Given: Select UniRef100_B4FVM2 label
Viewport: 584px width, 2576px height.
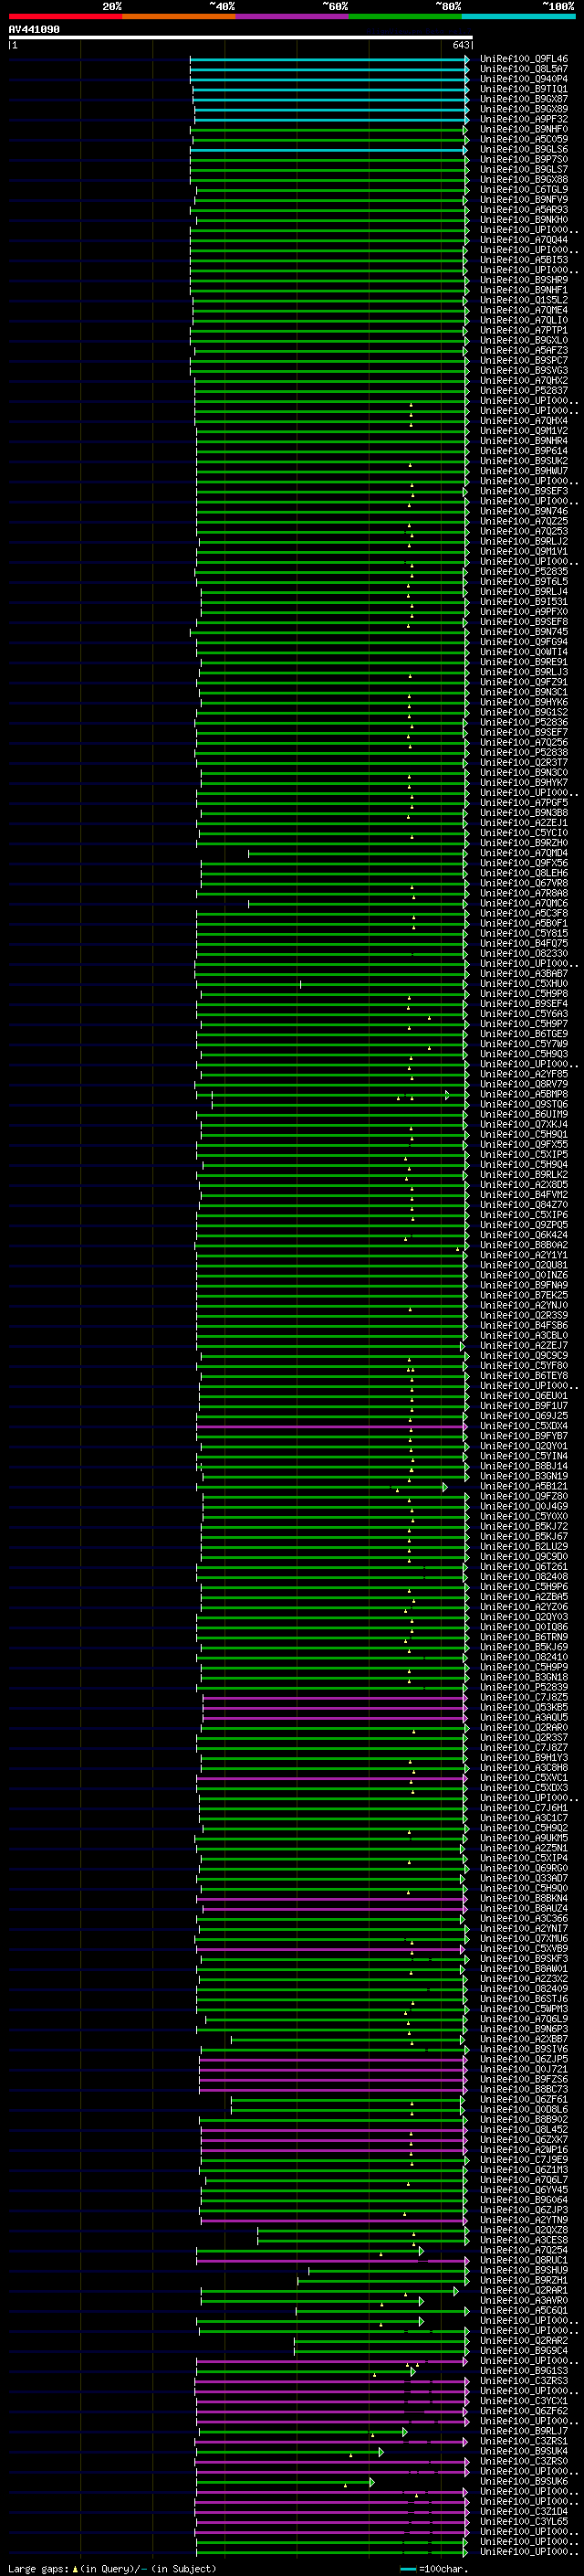Looking at the screenshot, I should coord(524,1194).
